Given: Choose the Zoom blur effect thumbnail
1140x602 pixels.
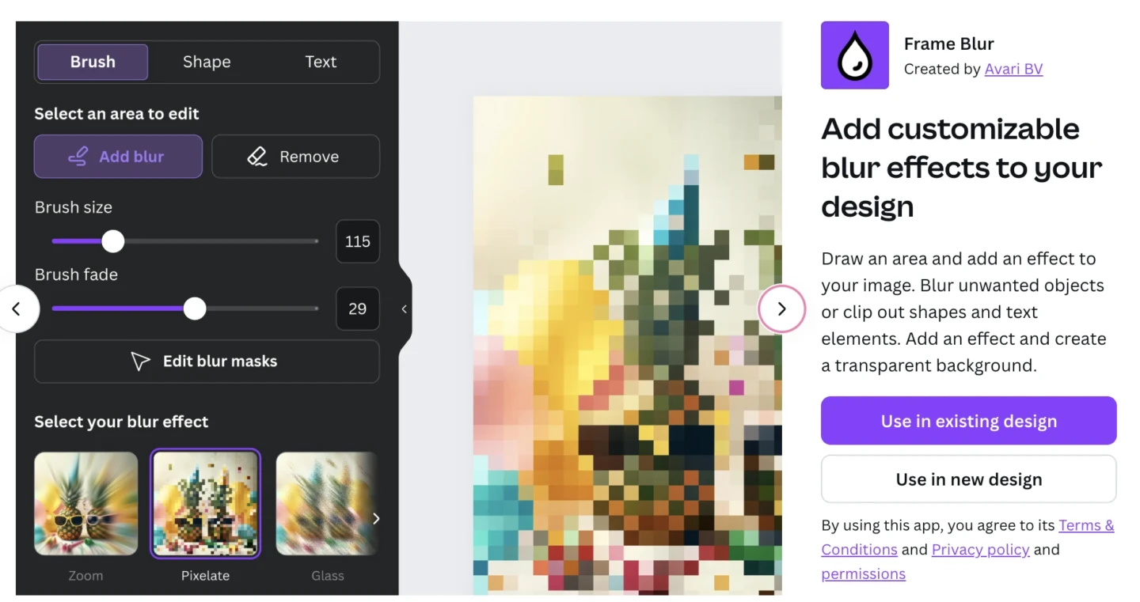Looking at the screenshot, I should (85, 504).
